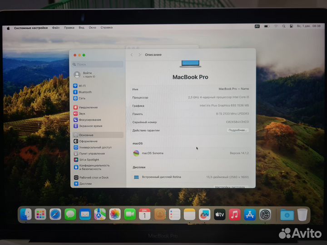Launch Apple TV from the Dock
Screen dimensions: 327x245
220,214
